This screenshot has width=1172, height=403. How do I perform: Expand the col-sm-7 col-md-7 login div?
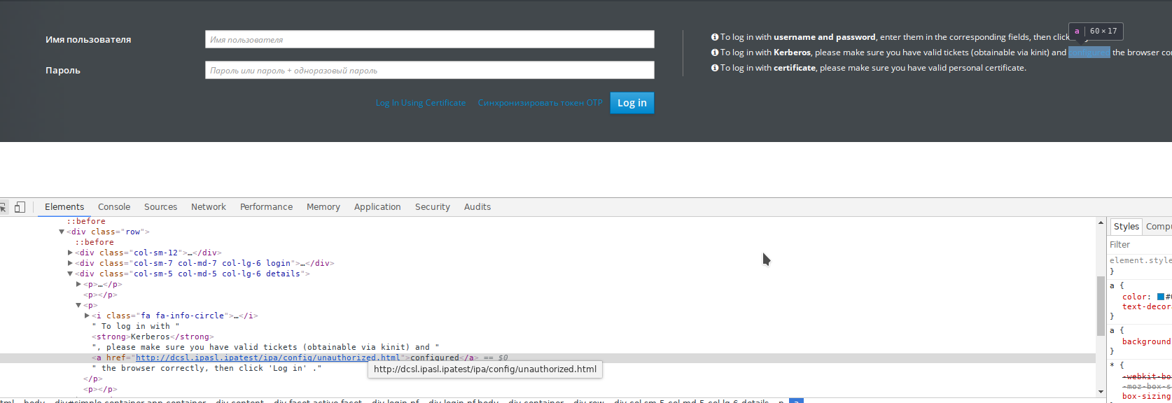pos(70,263)
